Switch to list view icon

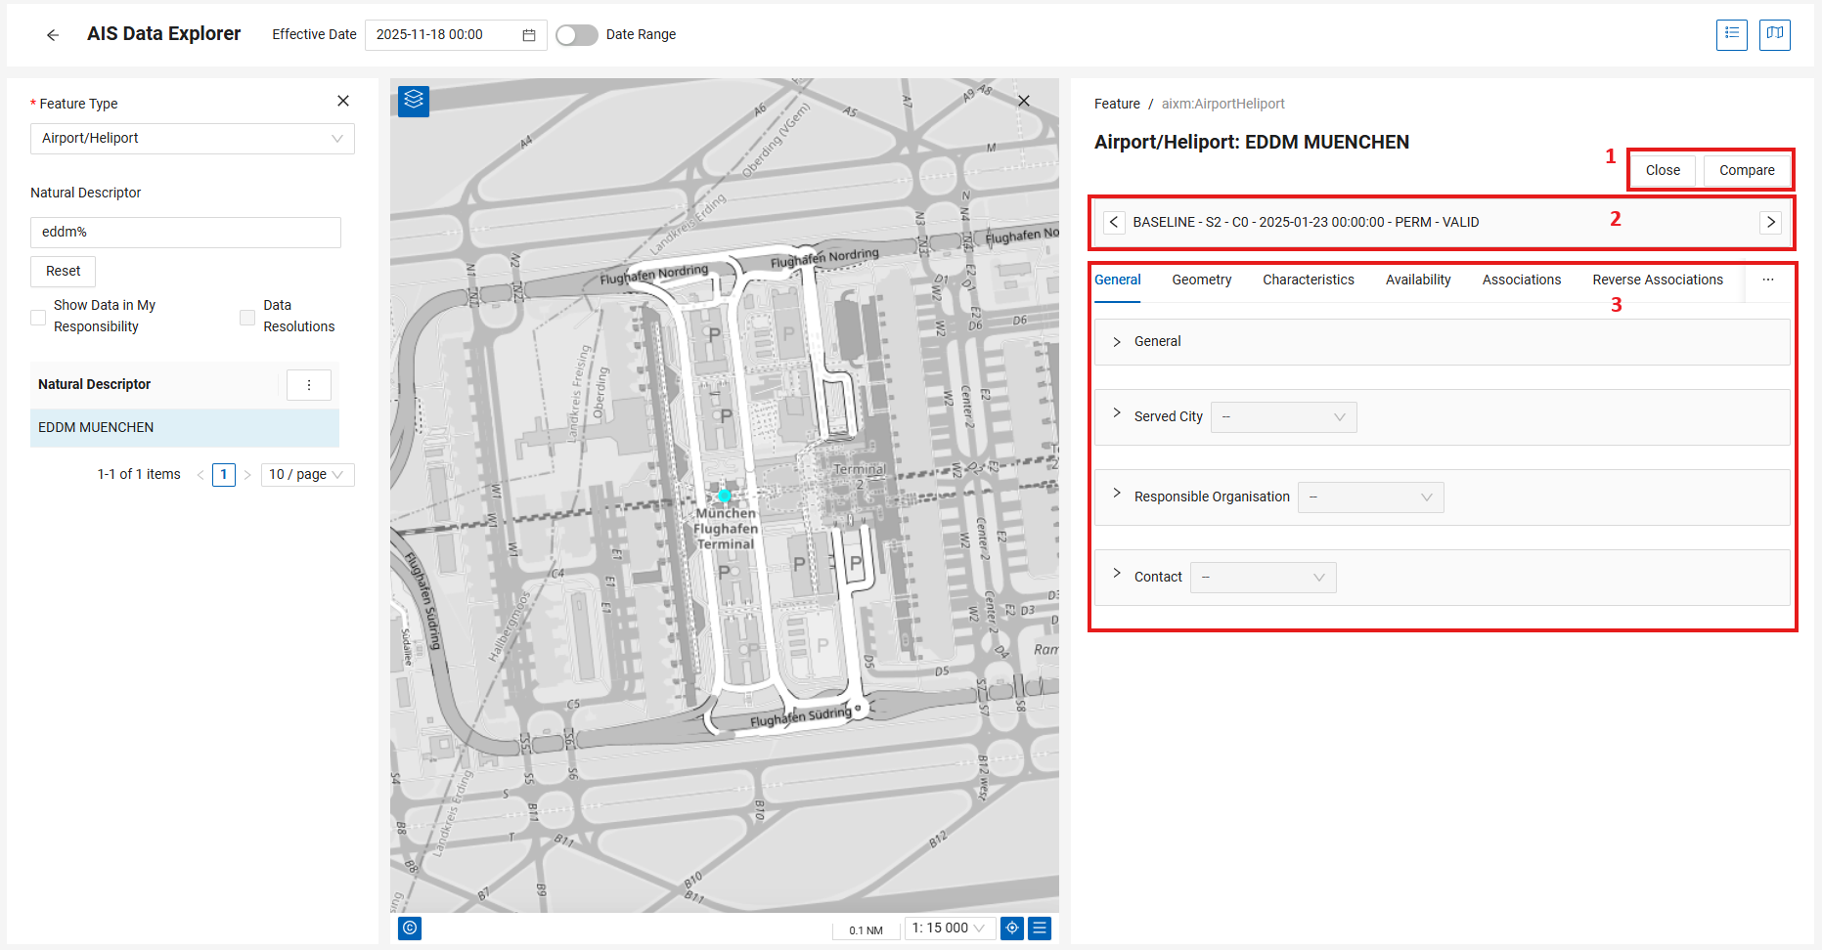1731,34
